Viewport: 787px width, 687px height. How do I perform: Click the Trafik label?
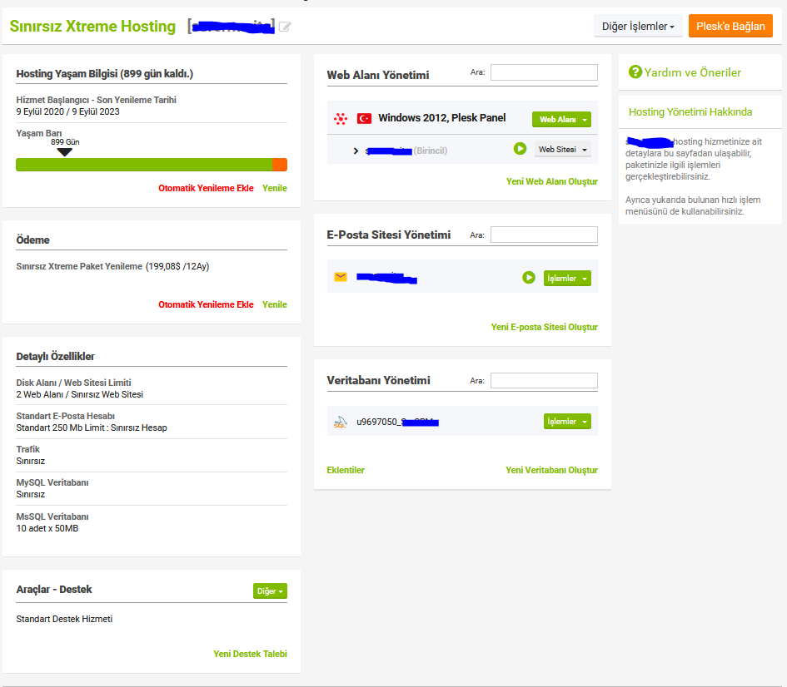pos(27,449)
